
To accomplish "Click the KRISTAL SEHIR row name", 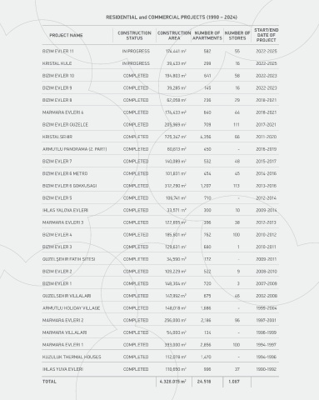I will click(57, 137).
